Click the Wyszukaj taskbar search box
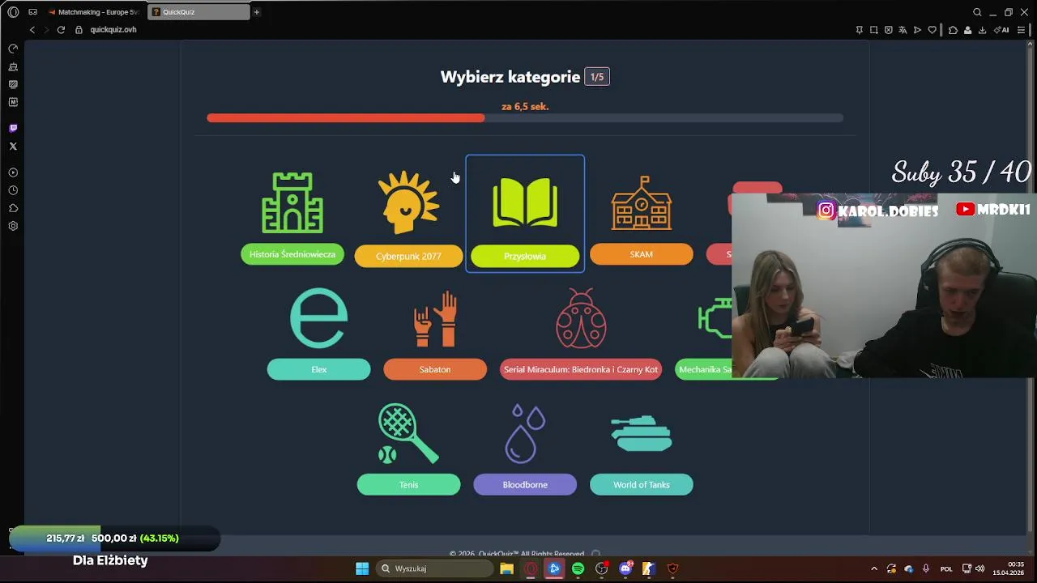This screenshot has width=1037, height=583. coord(435,568)
